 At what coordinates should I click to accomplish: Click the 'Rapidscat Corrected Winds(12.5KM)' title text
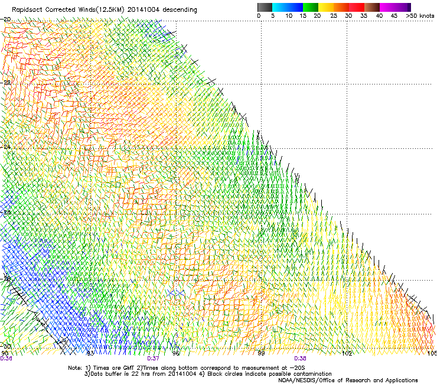(x=69, y=10)
